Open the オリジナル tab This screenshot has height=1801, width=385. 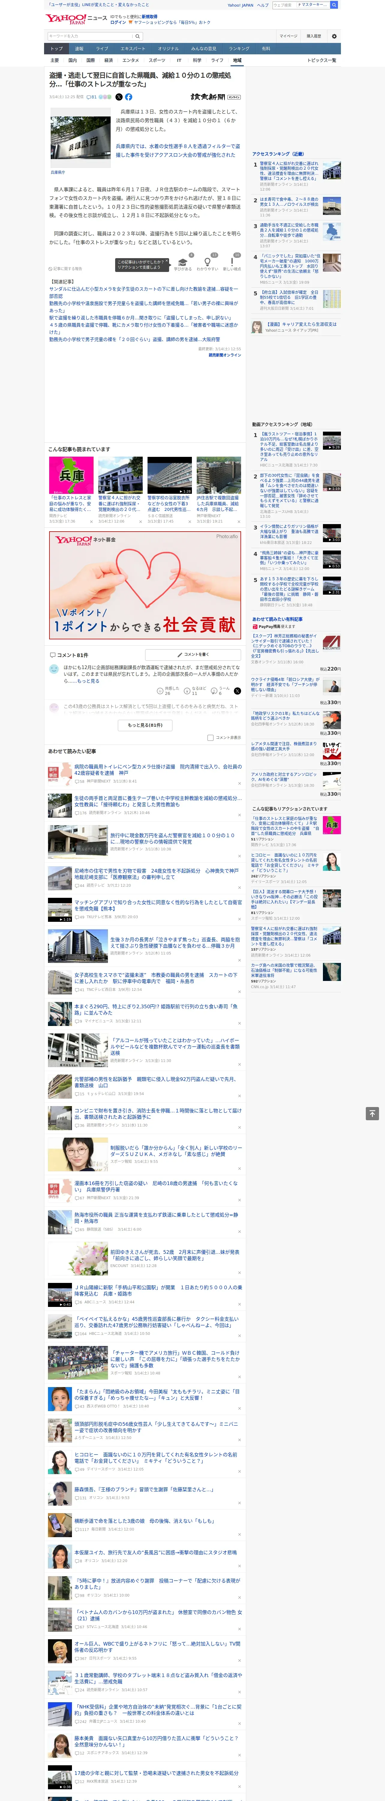pos(169,49)
